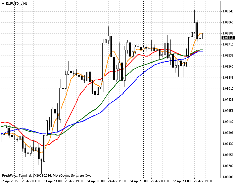Select the 24 Apr 03:00 time label
The height and width of the screenshot is (184, 235).
click(x=96, y=181)
